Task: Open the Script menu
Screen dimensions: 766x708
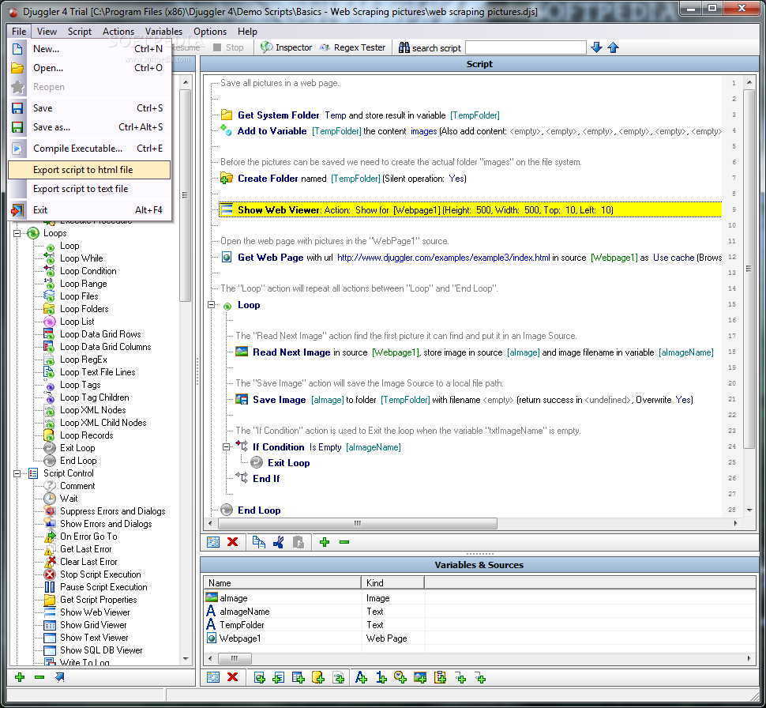Action: pos(80,32)
